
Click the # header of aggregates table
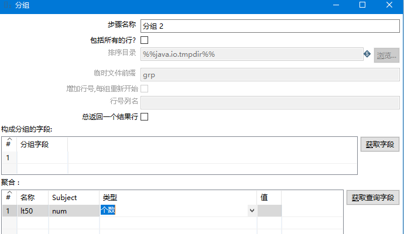pos(9,198)
